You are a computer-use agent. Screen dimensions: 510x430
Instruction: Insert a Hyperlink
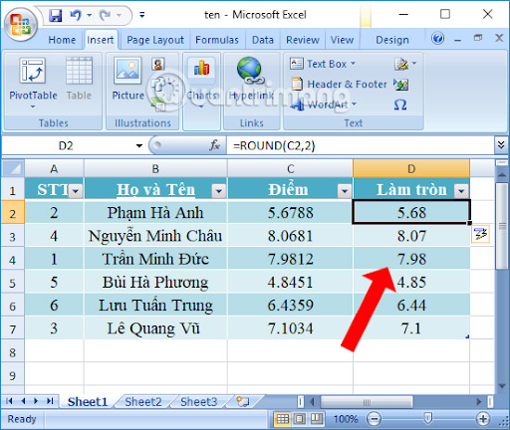(x=251, y=79)
